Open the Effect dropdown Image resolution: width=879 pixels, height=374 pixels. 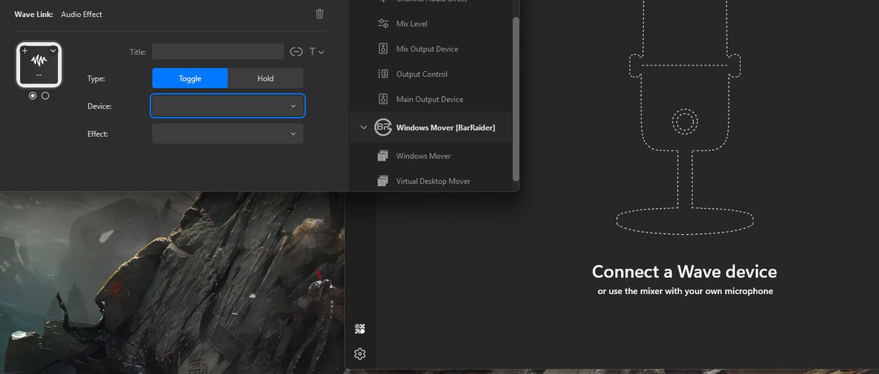[227, 133]
